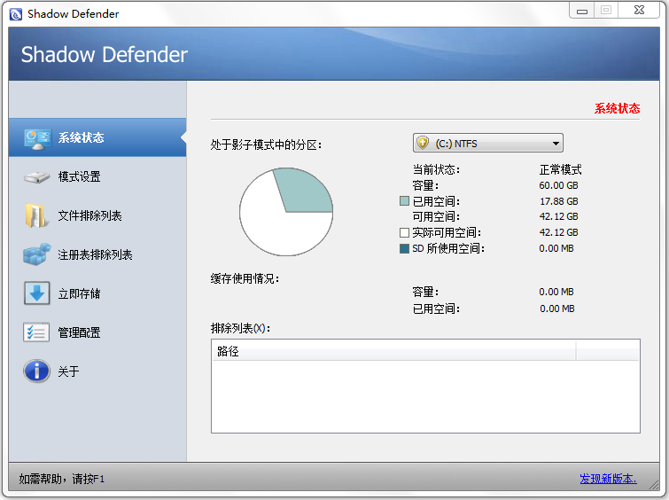Open the 系统状态 sidebar label

pos(81,137)
